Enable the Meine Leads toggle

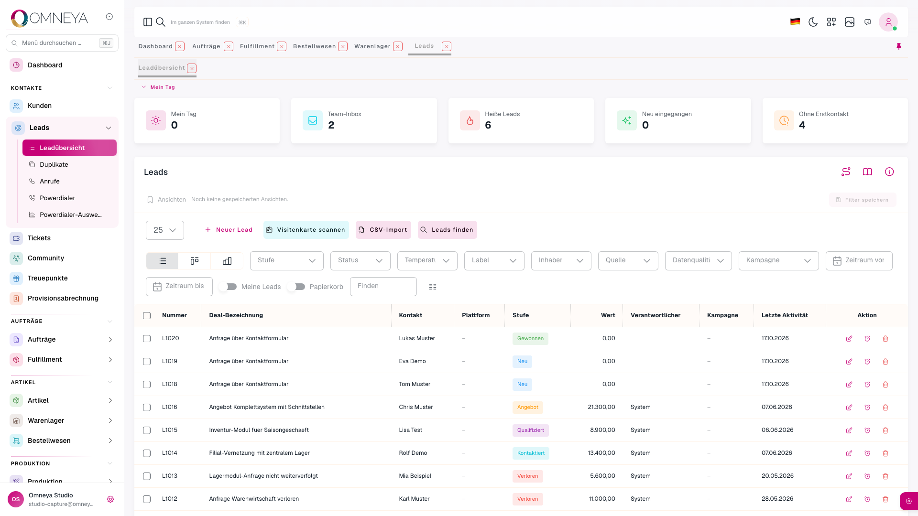tap(228, 287)
